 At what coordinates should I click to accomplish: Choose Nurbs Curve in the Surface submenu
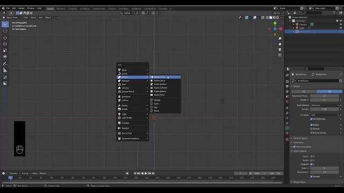pyautogui.click(x=165, y=77)
